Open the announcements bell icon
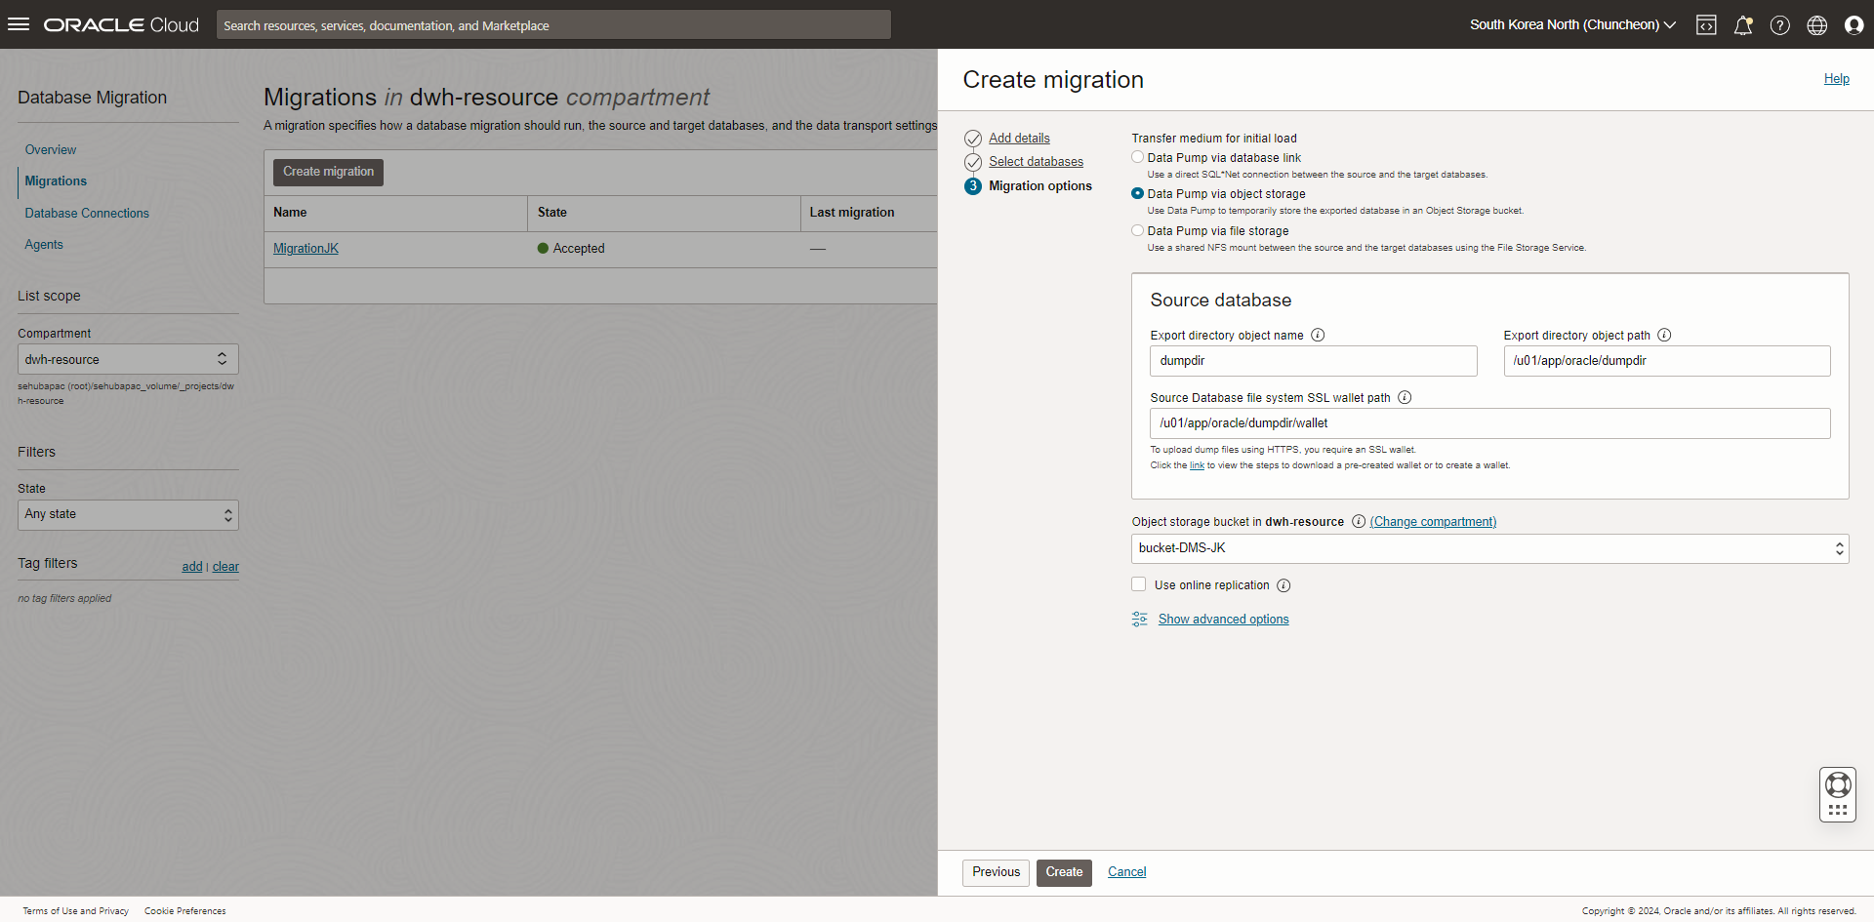 point(1743,25)
